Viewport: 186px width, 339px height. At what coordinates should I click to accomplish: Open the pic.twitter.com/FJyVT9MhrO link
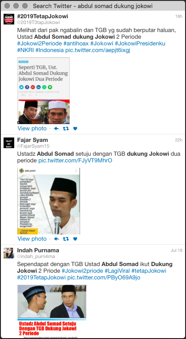pyautogui.click(x=75, y=161)
